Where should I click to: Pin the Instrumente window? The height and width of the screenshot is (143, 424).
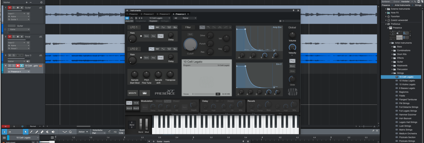tap(293, 11)
